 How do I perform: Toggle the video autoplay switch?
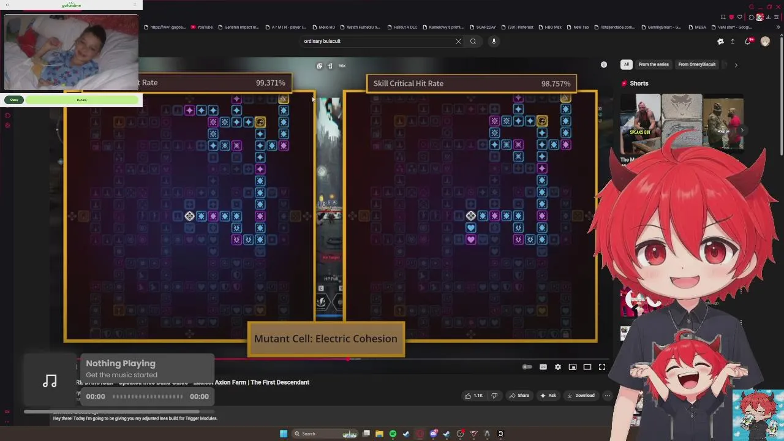527,367
